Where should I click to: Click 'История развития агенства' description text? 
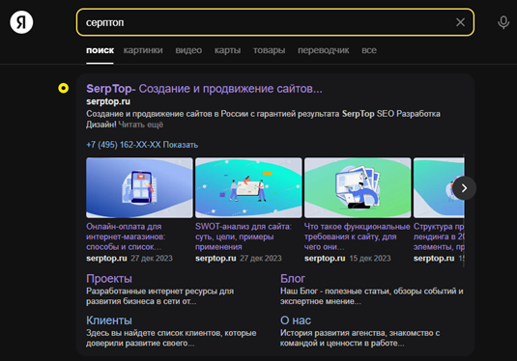click(360, 338)
